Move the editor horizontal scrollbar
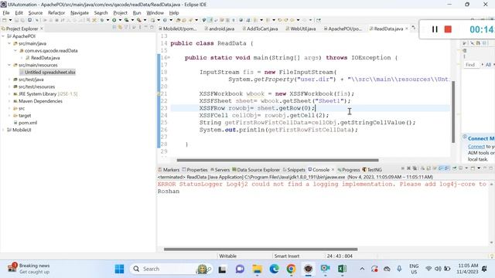Image resolution: width=495 pixels, height=278 pixels. pos(278,160)
